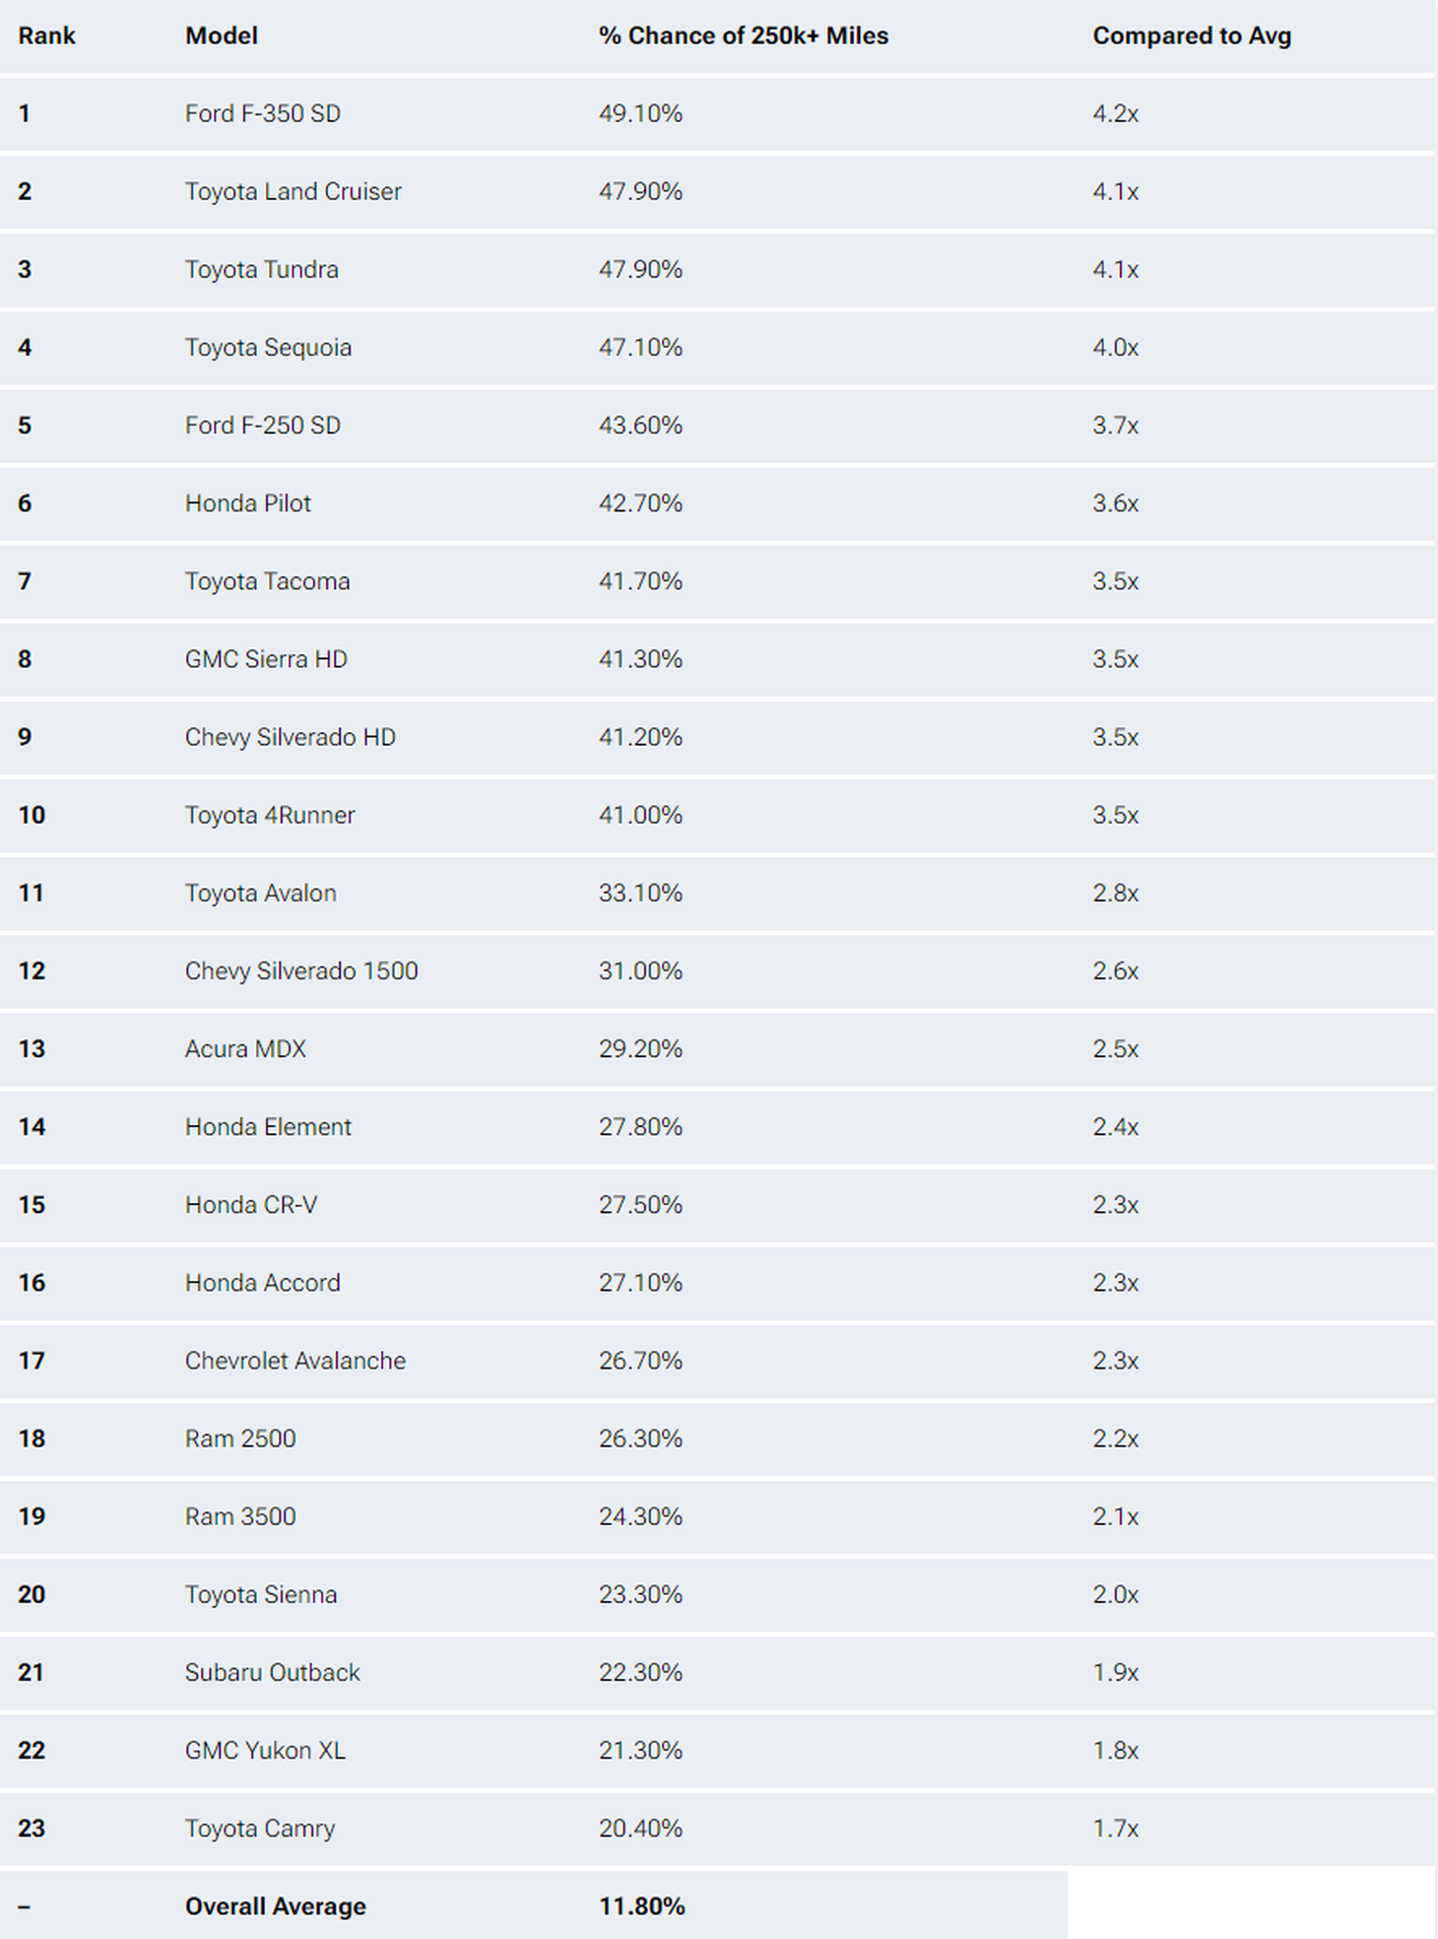The height and width of the screenshot is (1939, 1438).
Task: Select the 41.70% value for Toyota Tacoma
Action: (640, 581)
